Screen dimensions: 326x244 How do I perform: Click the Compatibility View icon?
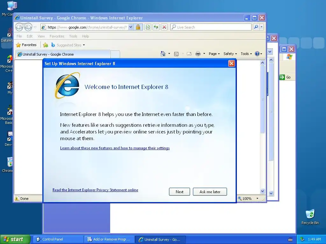click(148, 27)
